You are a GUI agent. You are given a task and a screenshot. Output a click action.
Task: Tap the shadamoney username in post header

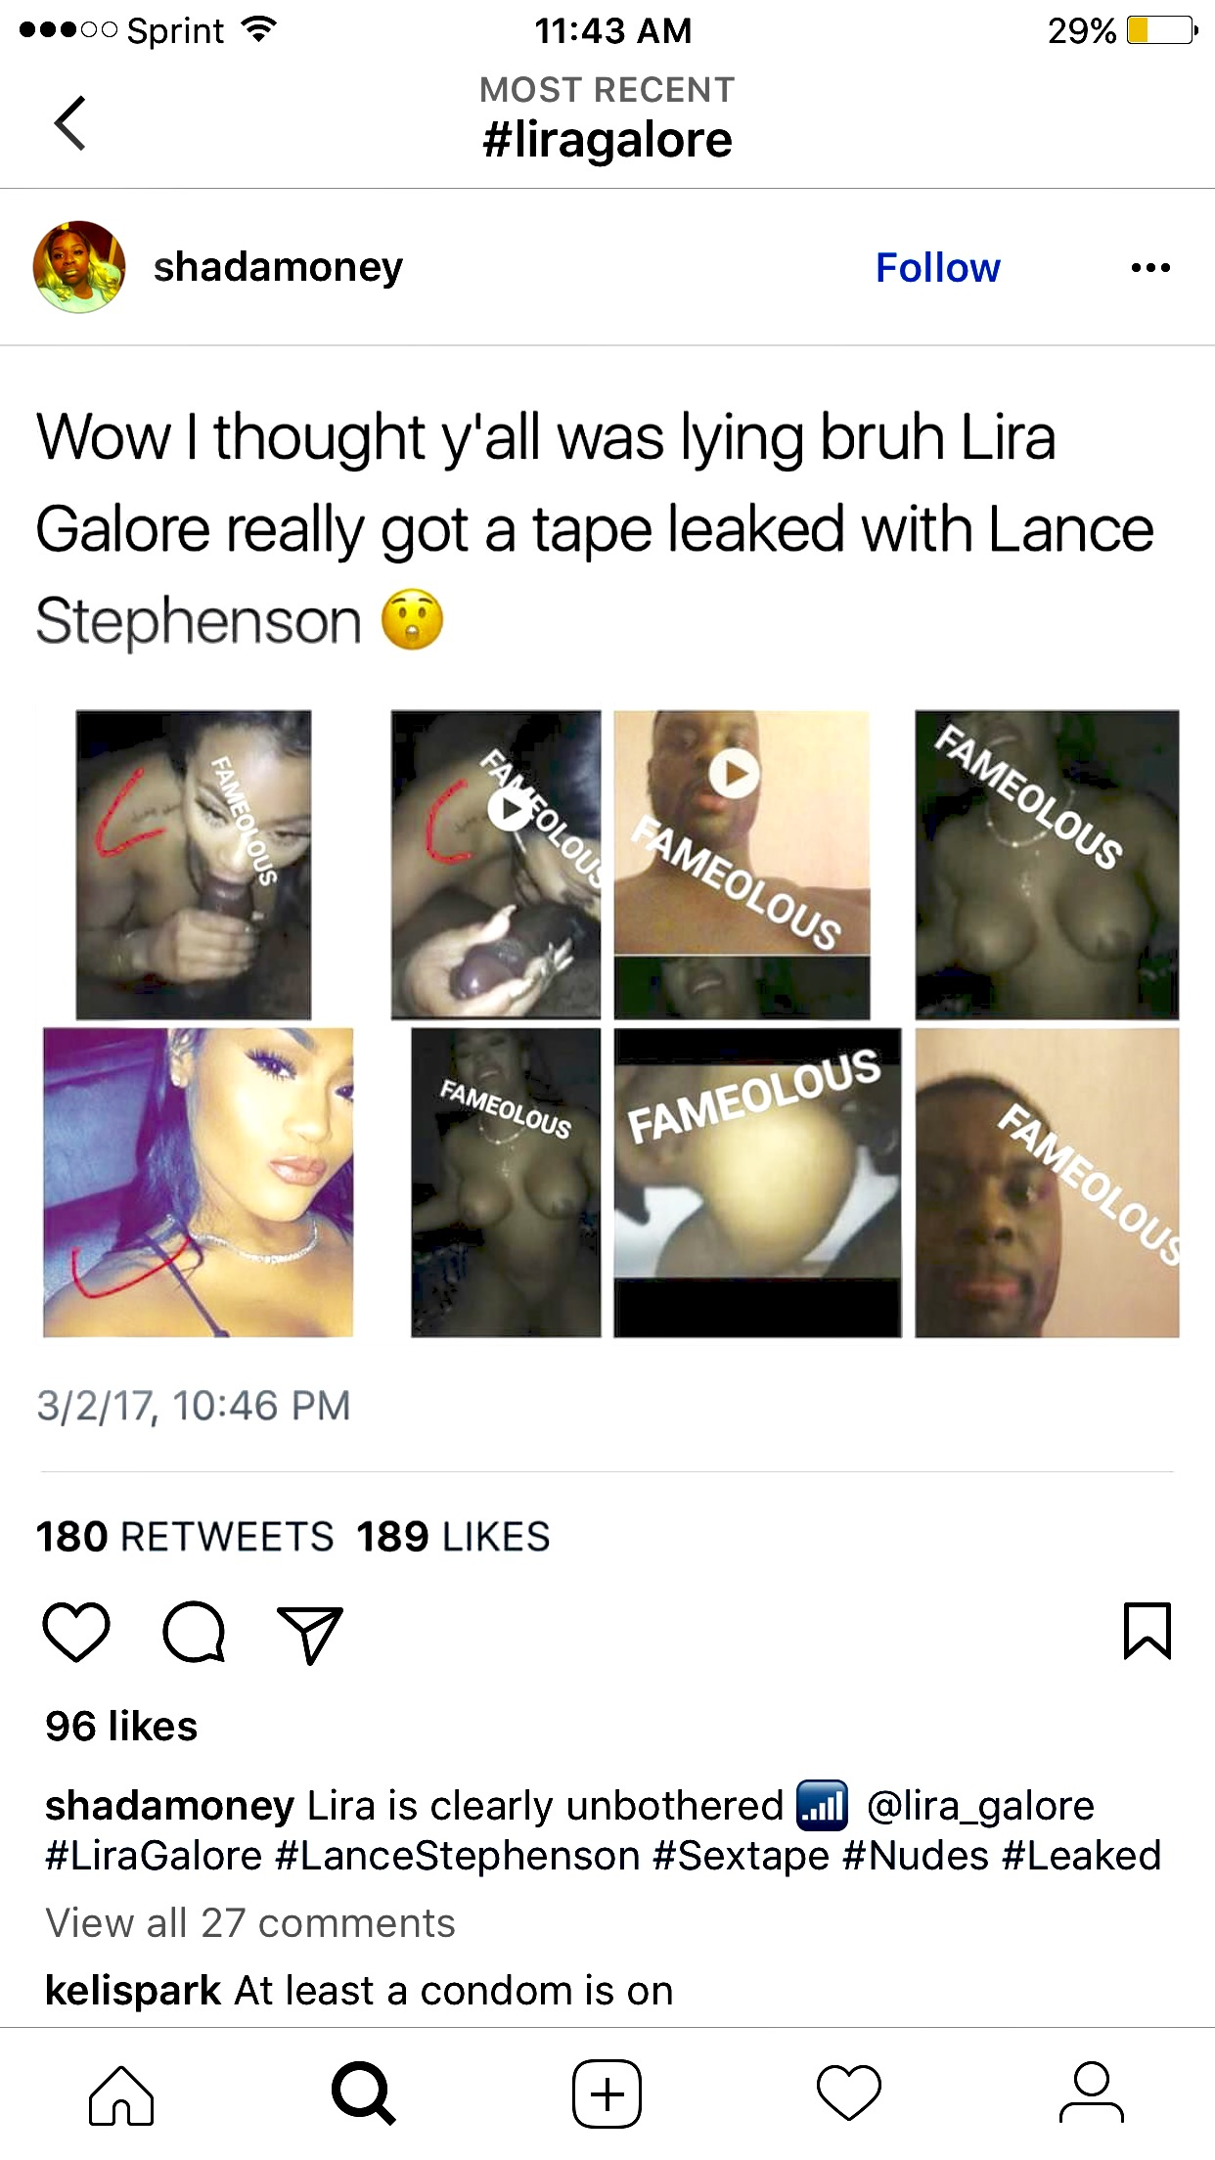tap(278, 267)
